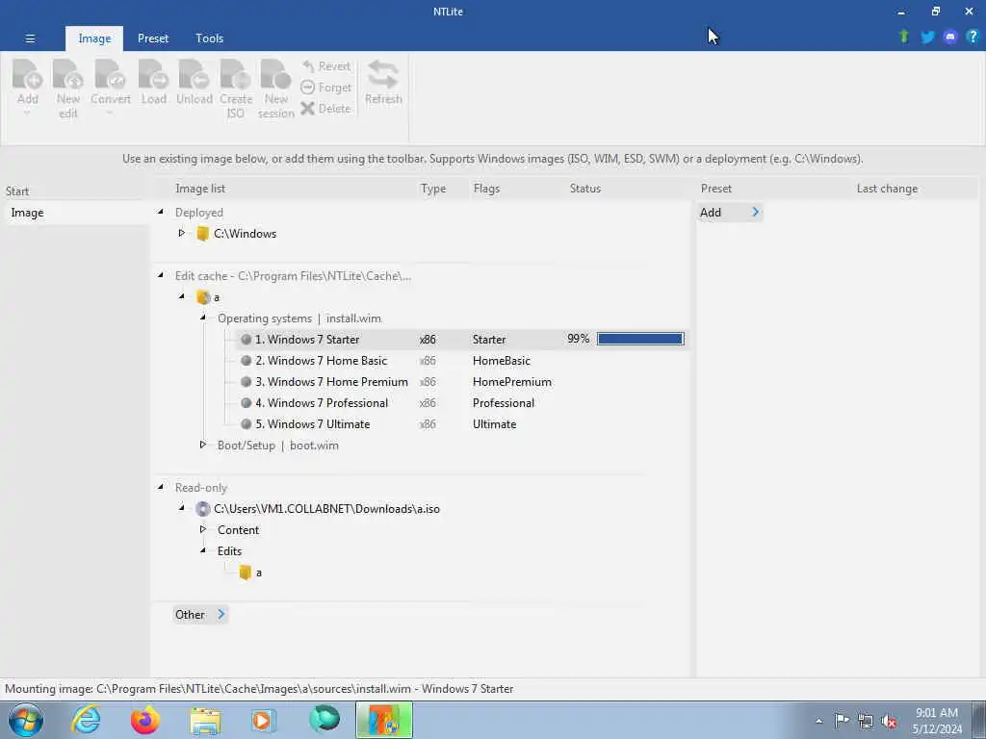Viewport: 986px width, 739px height.
Task: Collapse Operating systems install.wim node
Action: 203,318
